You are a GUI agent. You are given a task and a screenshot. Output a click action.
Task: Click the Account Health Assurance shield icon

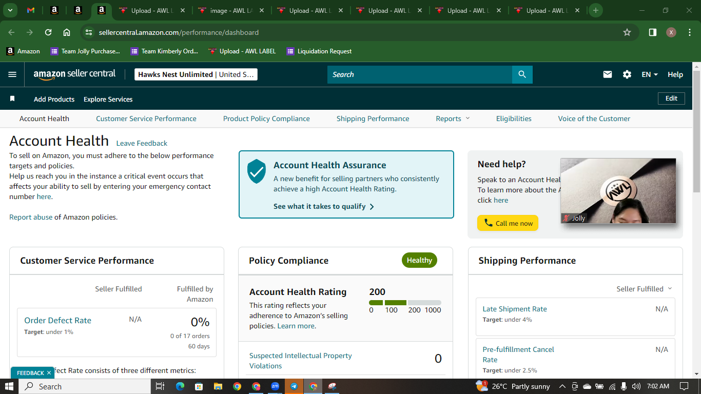257,171
